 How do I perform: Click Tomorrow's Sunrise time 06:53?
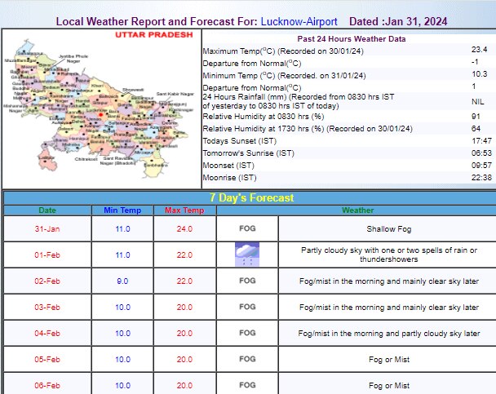tap(481, 153)
